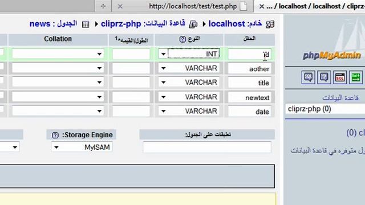This screenshot has height=205, width=365.
Task: Click the length/value input for the newtext row
Action: click(x=131, y=97)
